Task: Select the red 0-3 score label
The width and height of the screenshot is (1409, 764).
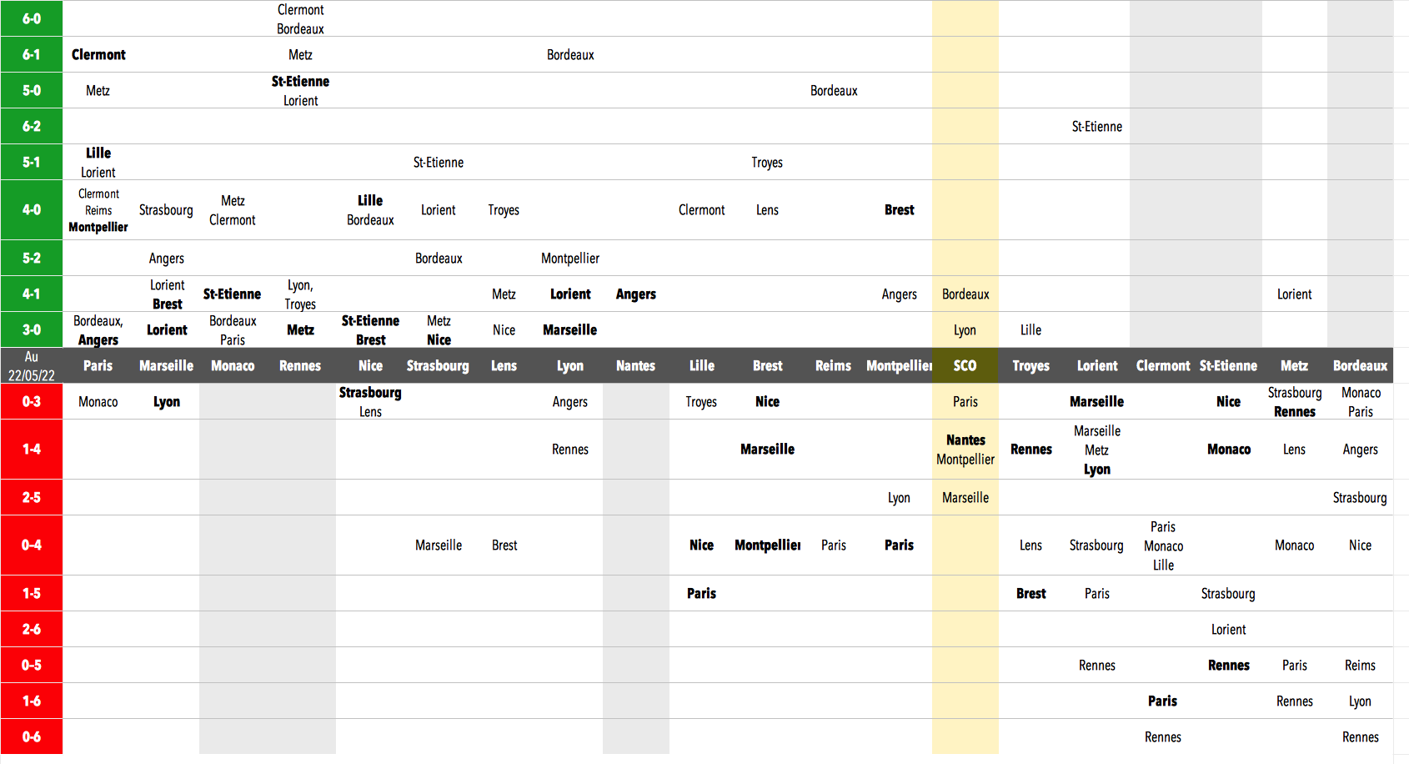Action: coord(32,402)
